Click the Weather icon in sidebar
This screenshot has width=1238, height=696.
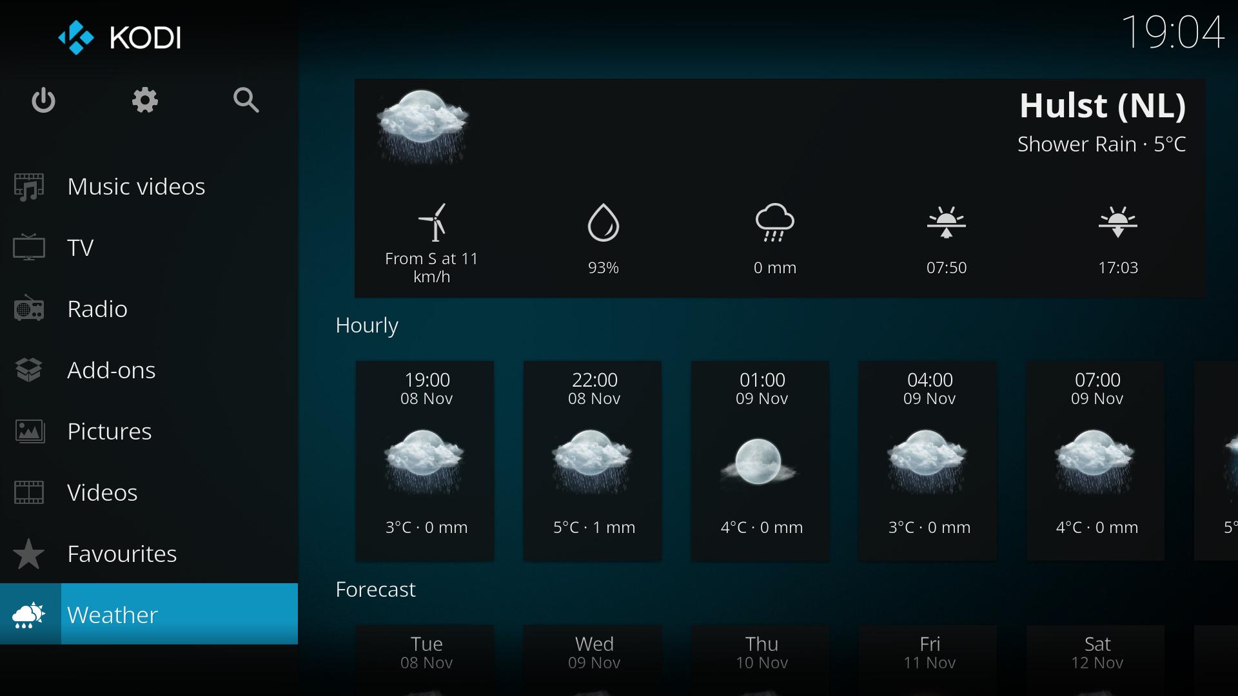30,614
